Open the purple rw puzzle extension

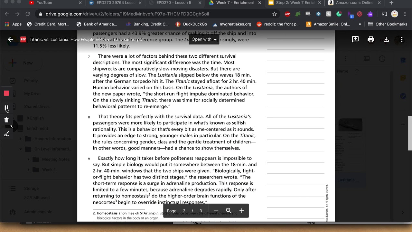[x=370, y=14]
